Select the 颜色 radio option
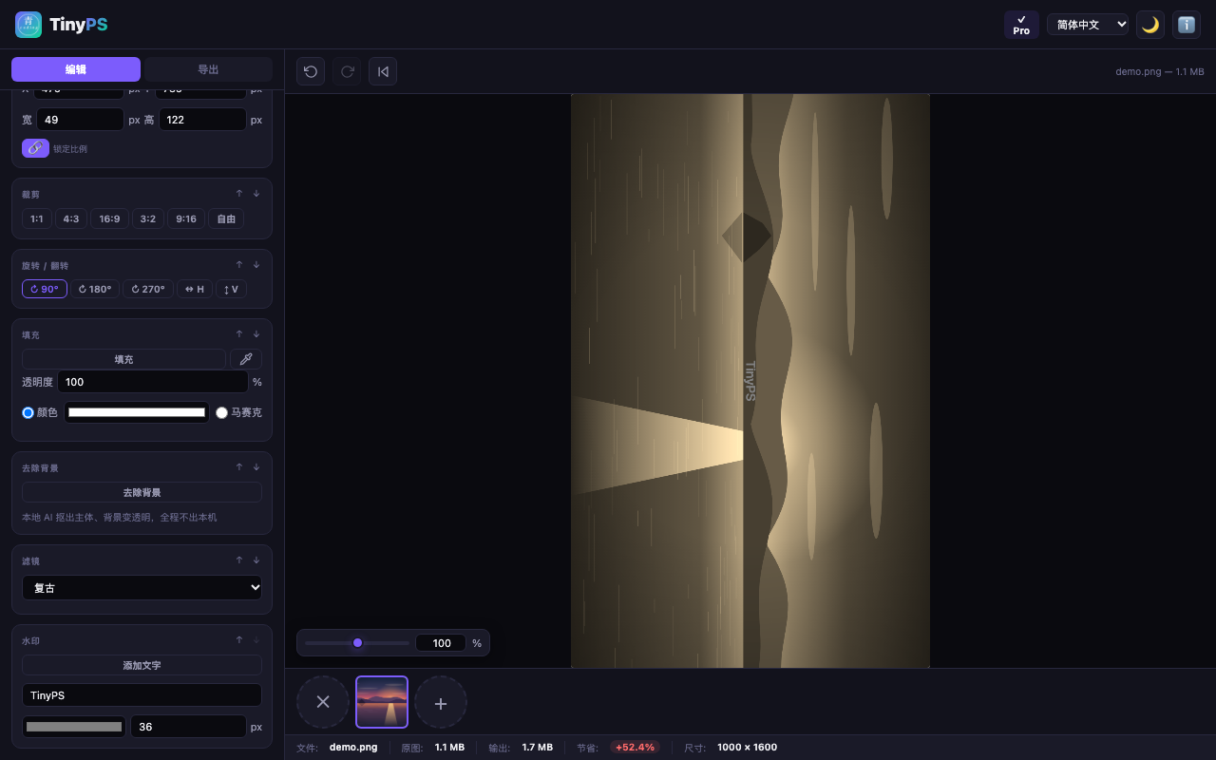This screenshot has width=1216, height=760. (28, 412)
